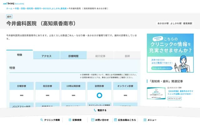
Task: Select the 特徴 tab
Action: point(19,55)
